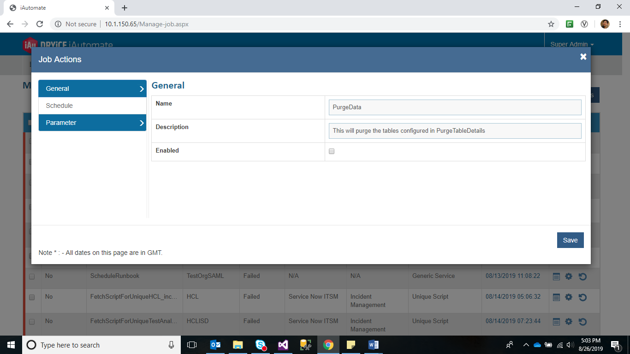Open Sticky Notes from the taskbar
Image resolution: width=630 pixels, height=354 pixels.
[351, 345]
